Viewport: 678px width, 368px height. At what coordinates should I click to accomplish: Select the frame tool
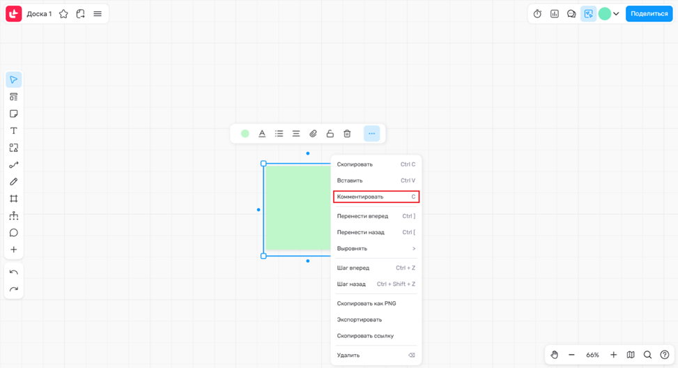[x=13, y=199]
